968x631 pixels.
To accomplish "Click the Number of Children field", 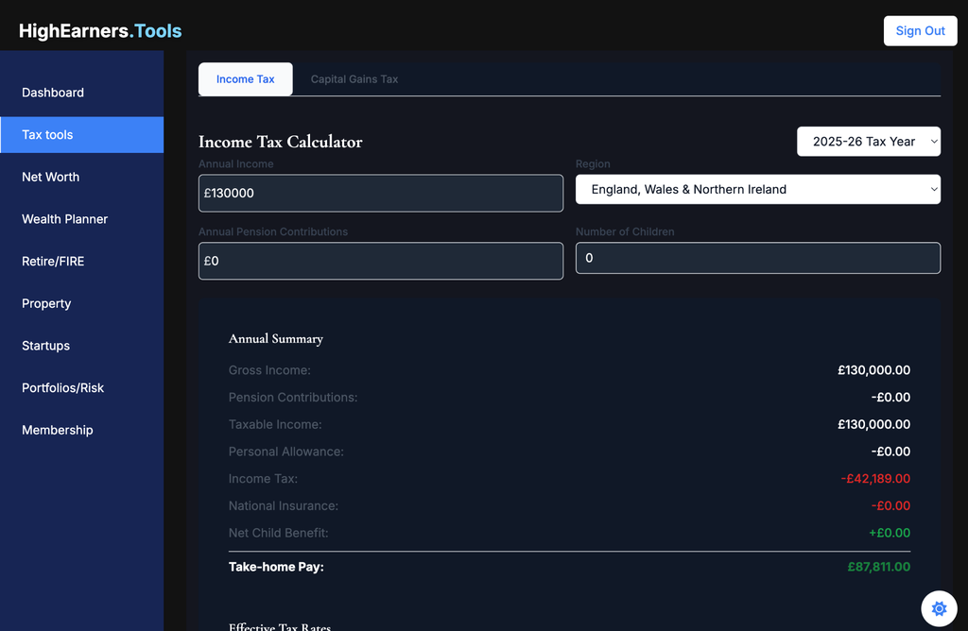I will click(757, 258).
